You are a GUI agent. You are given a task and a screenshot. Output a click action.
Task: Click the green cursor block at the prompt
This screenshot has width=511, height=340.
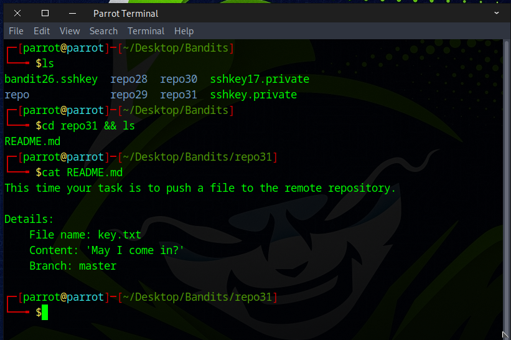[x=45, y=313]
